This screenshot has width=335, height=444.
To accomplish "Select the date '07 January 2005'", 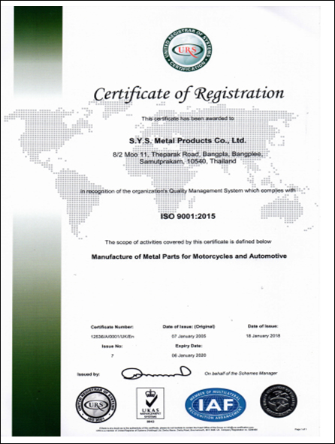I will pyautogui.click(x=189, y=336).
